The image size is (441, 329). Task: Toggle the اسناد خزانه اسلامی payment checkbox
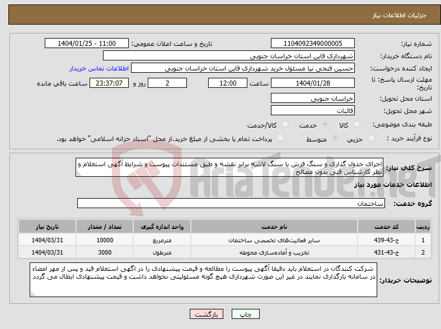pos(280,138)
